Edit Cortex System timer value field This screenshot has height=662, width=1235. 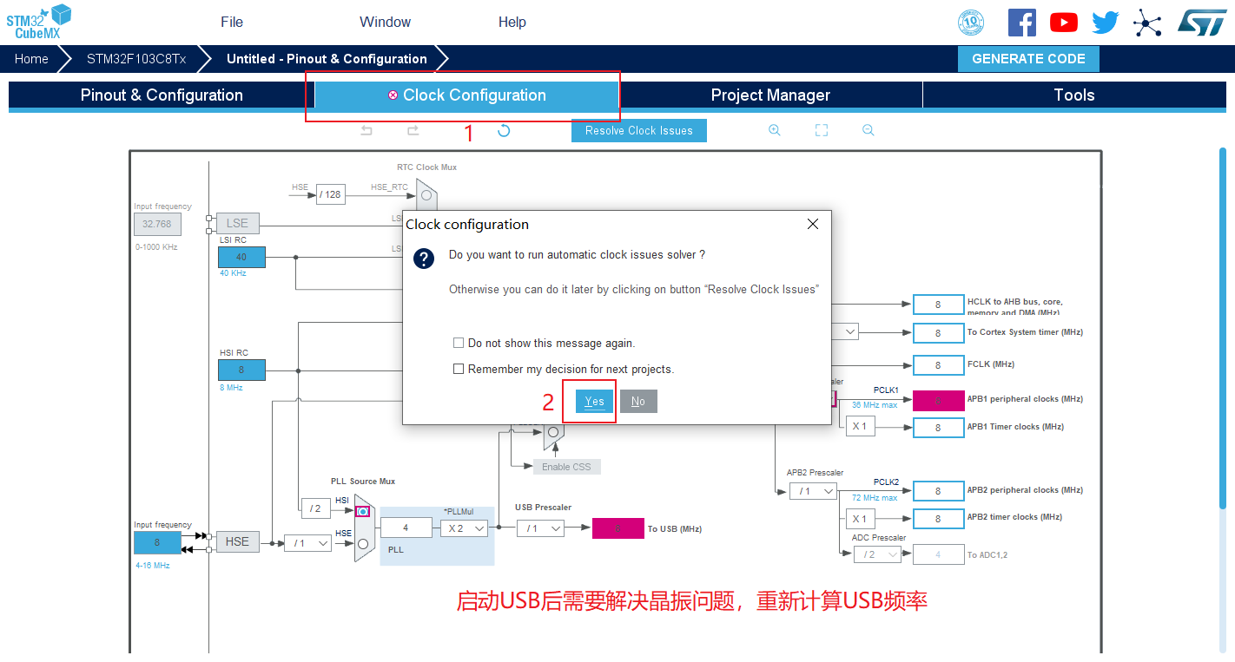pyautogui.click(x=938, y=333)
